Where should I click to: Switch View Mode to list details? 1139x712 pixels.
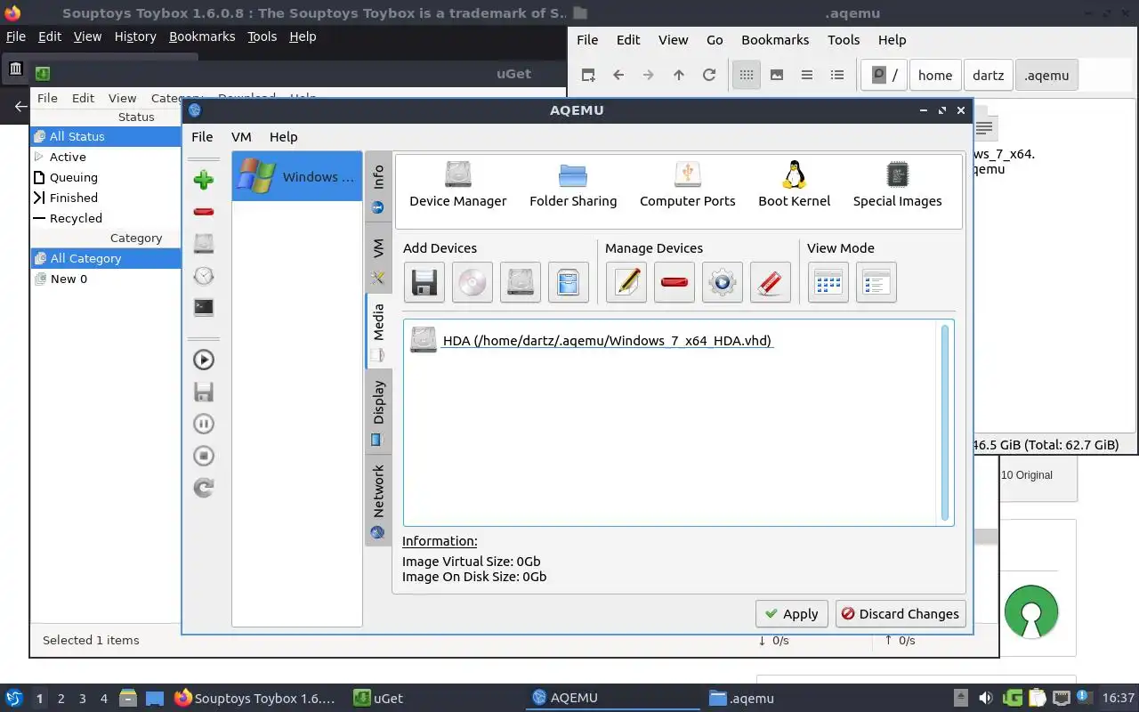click(876, 283)
